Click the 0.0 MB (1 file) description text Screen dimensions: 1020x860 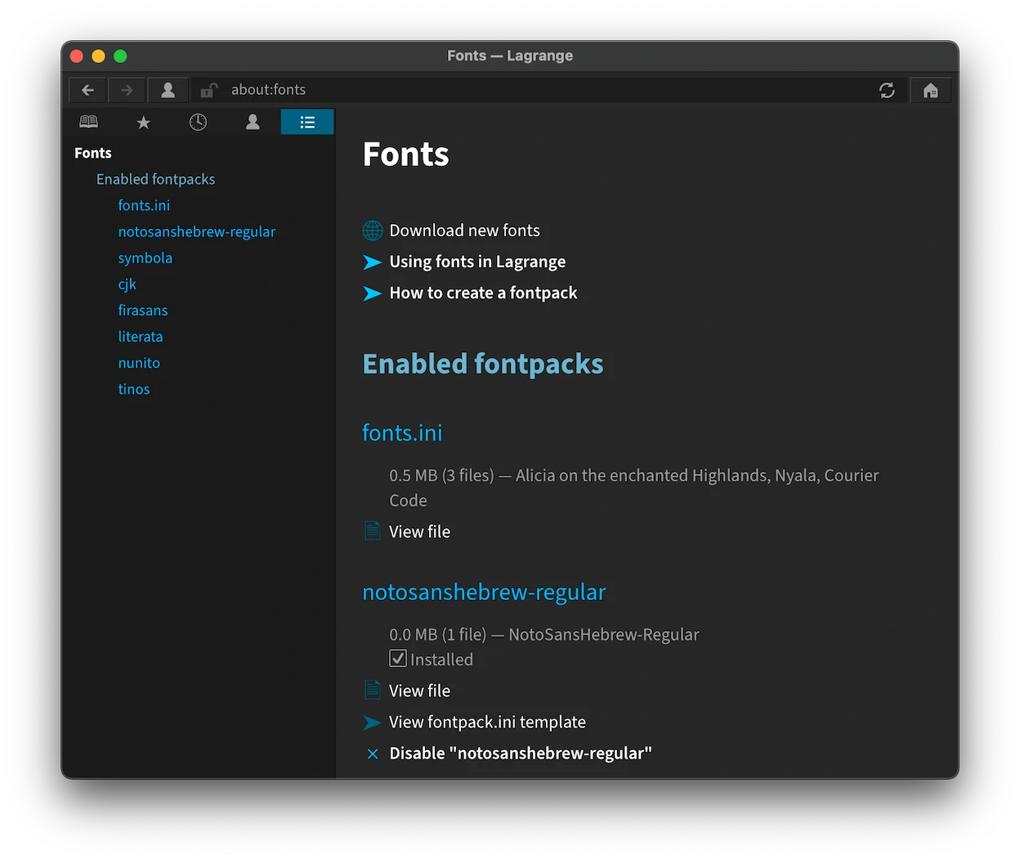point(544,634)
